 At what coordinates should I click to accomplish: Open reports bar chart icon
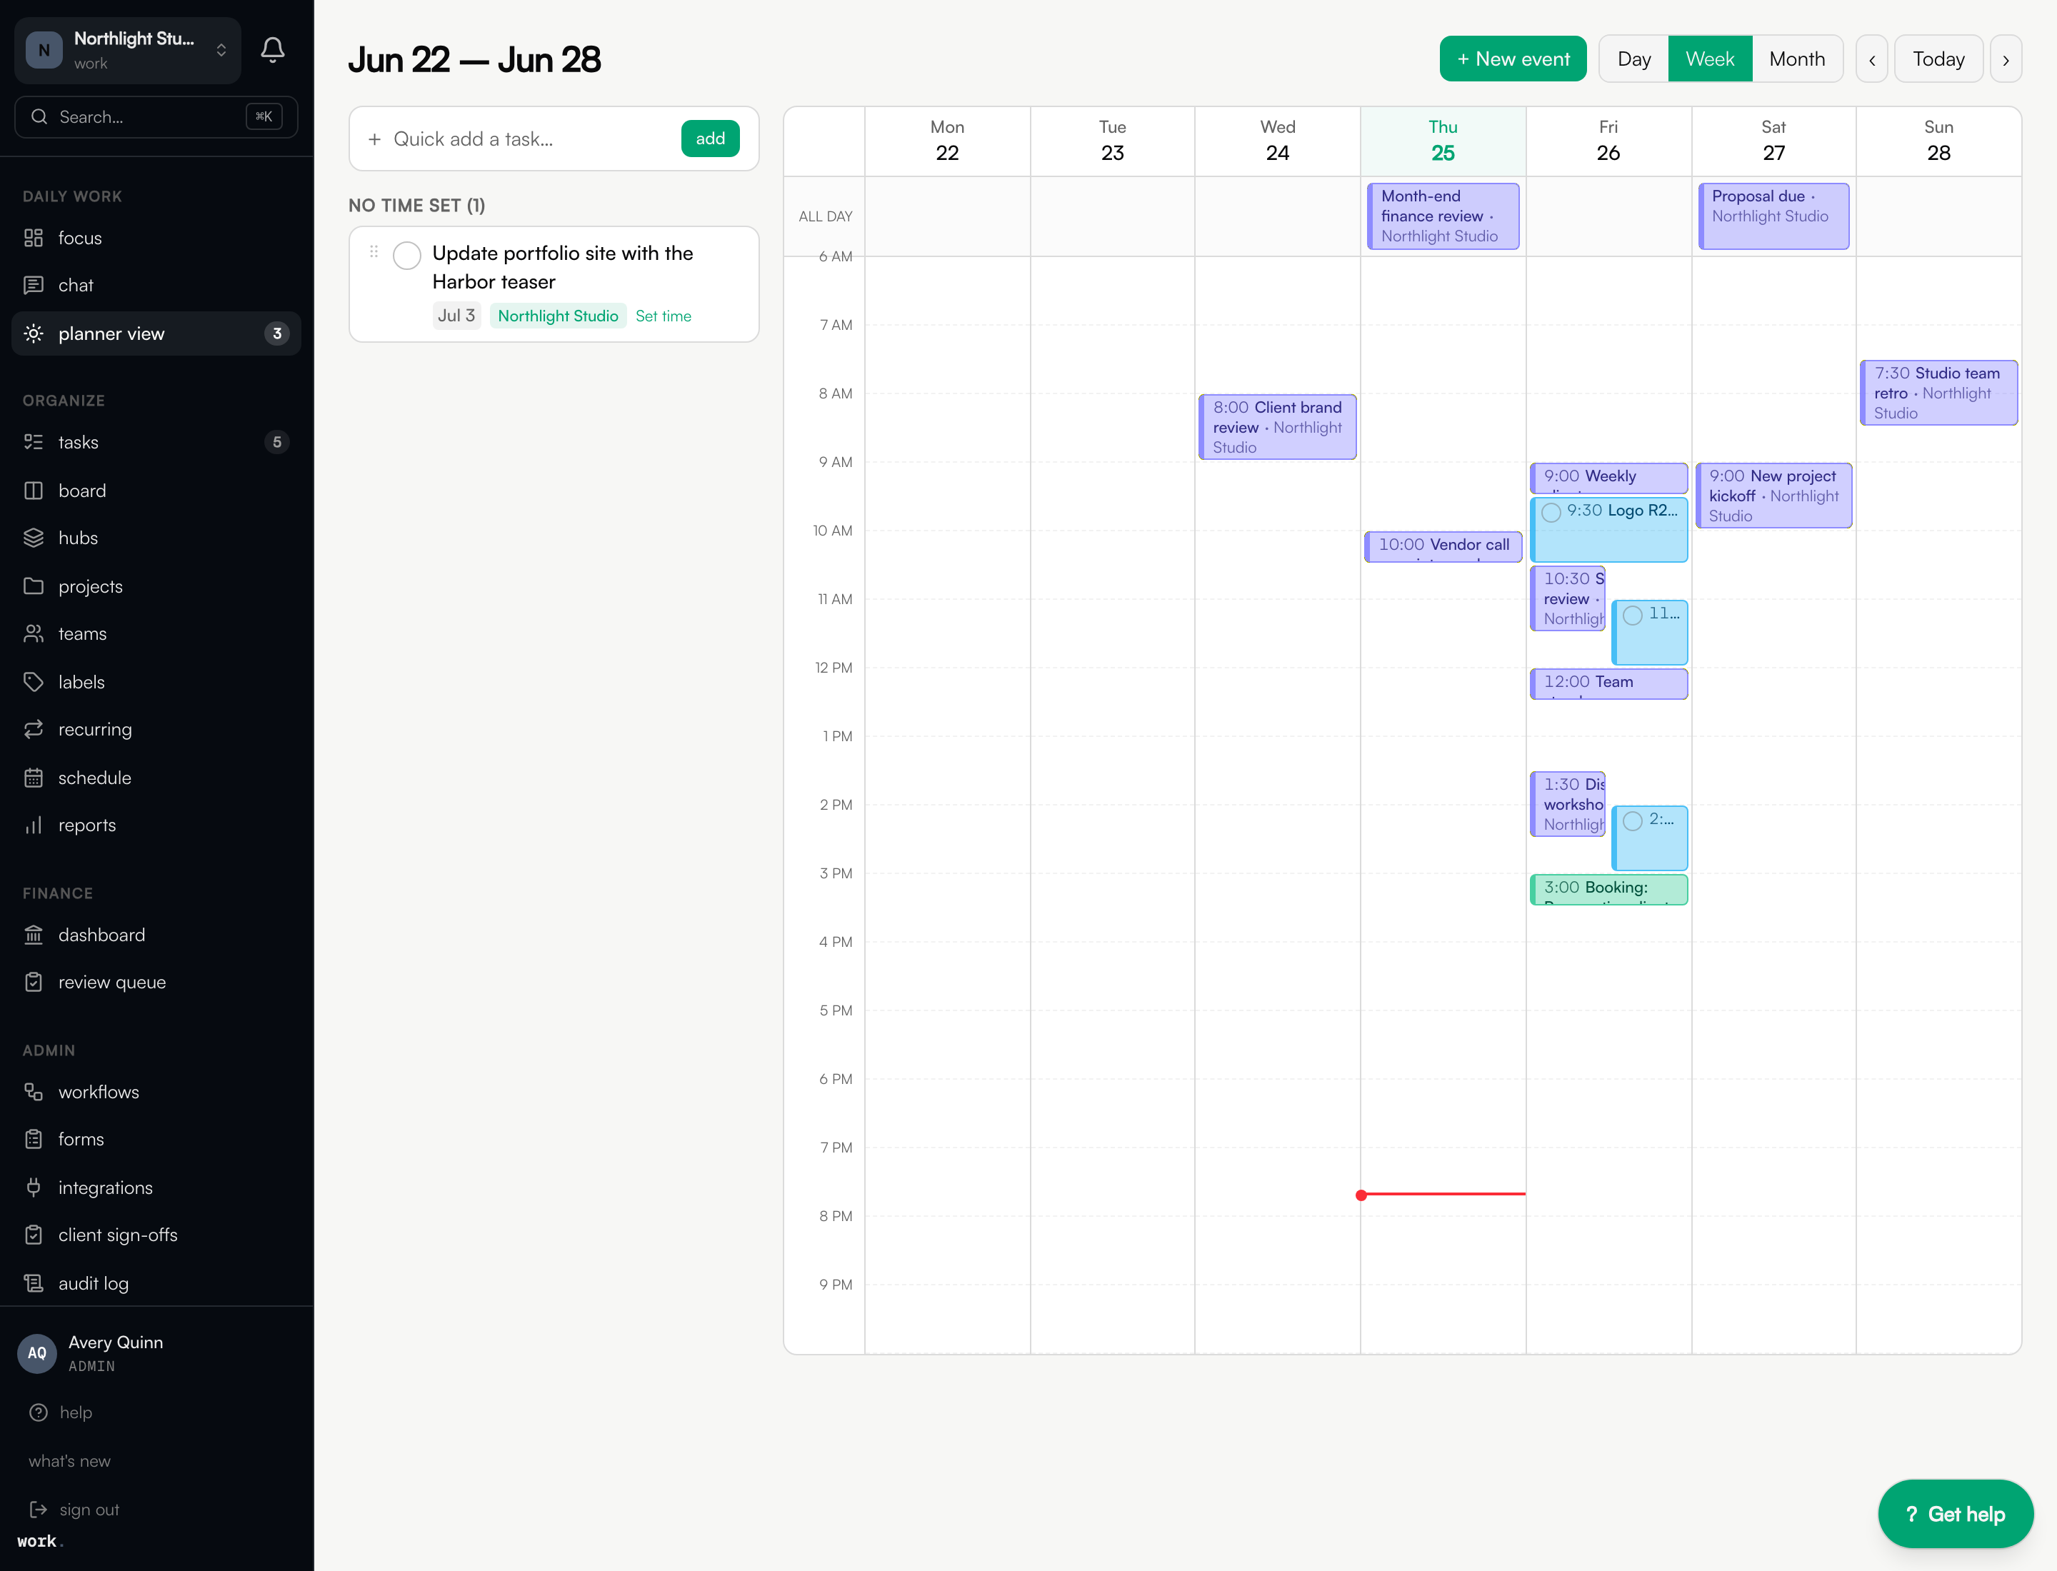[34, 825]
